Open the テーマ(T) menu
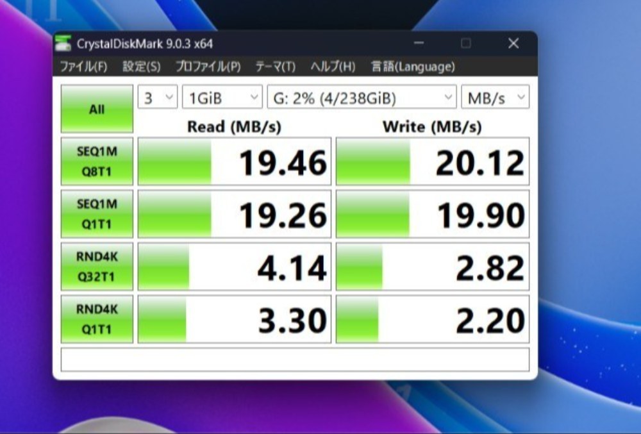Viewport: 641px width, 434px height. click(275, 66)
